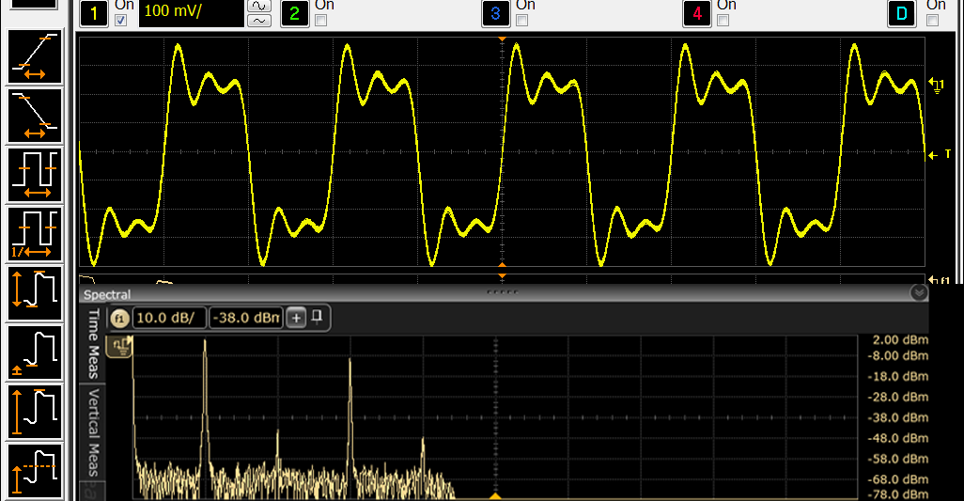This screenshot has width=964, height=501.
Task: Select the frequency (1/period) measurement icon
Action: pos(35,234)
